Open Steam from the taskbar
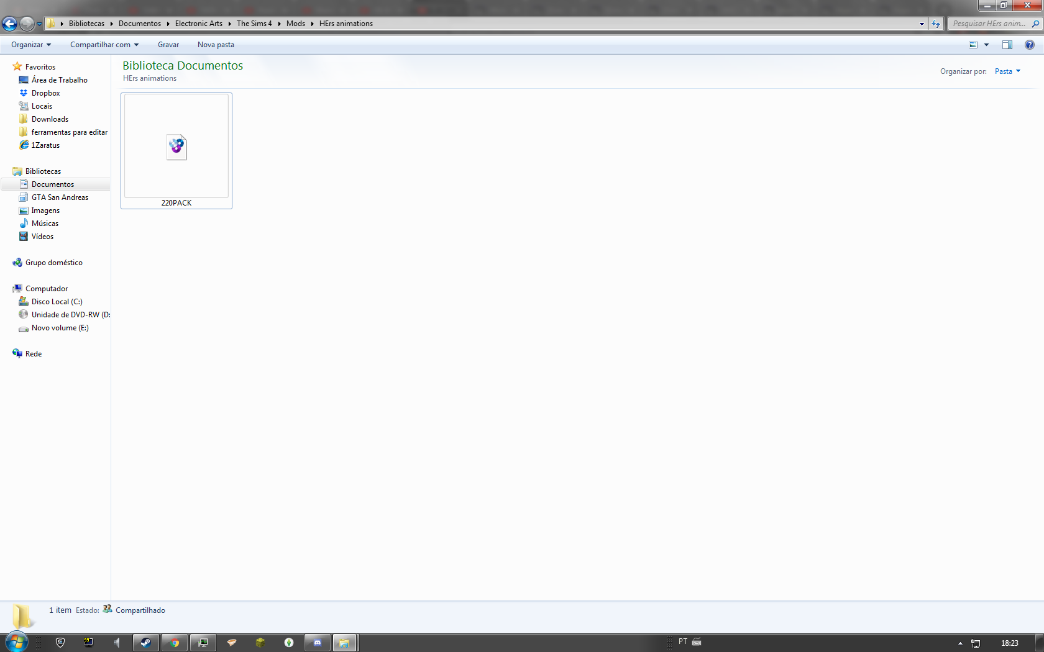This screenshot has height=652, width=1044. pos(145,643)
